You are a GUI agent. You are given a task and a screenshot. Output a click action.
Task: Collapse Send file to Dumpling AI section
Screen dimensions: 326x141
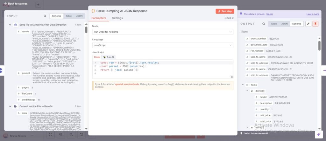(10, 25)
